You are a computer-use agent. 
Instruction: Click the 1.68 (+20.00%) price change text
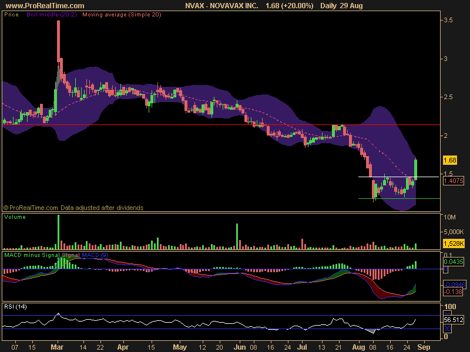click(289, 5)
